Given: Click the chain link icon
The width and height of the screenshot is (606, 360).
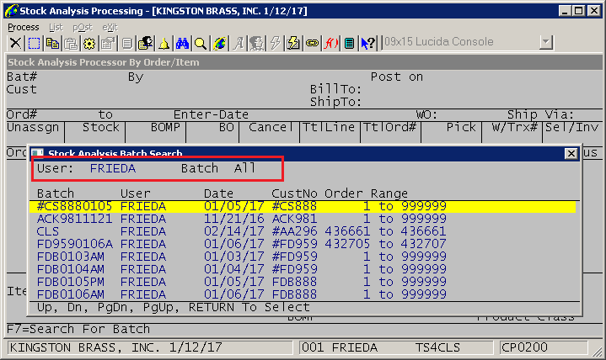Looking at the screenshot, I should point(312,43).
